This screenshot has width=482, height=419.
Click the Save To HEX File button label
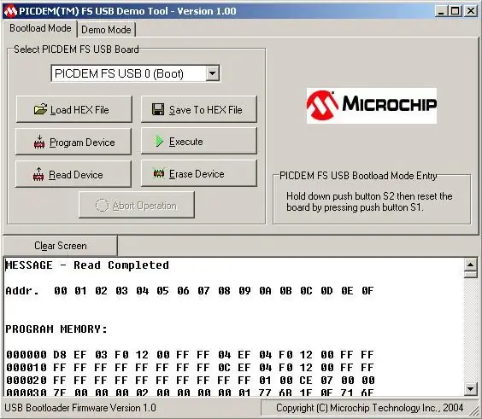(x=206, y=110)
